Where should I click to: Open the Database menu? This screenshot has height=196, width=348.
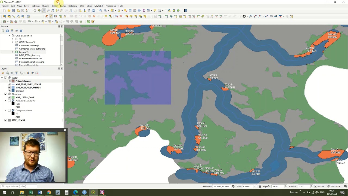point(73,6)
